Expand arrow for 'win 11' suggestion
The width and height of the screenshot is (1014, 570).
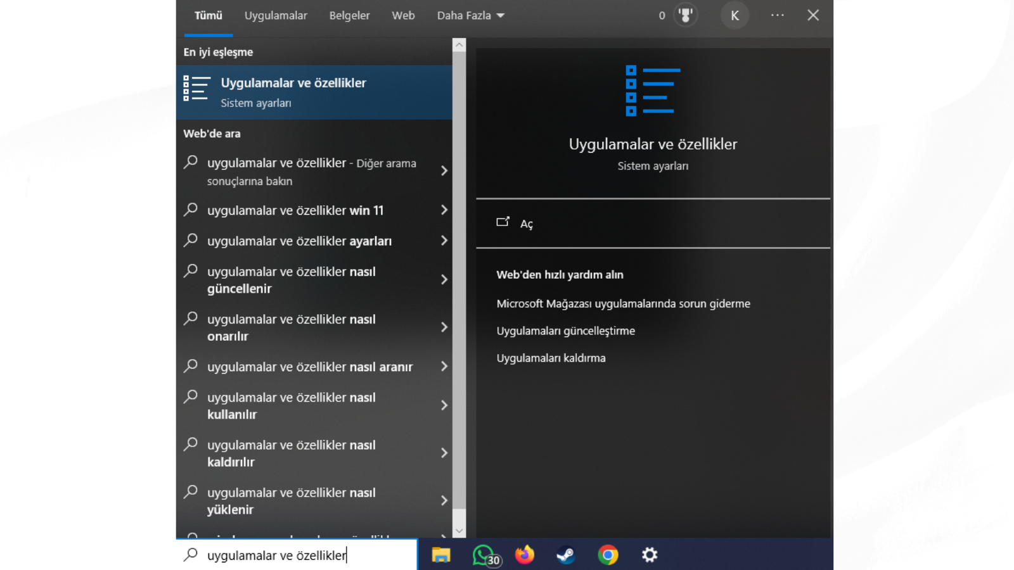point(444,210)
